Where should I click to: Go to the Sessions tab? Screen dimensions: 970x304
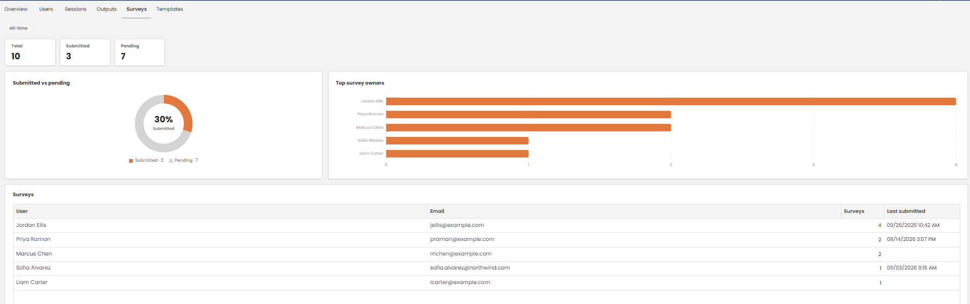tap(76, 9)
